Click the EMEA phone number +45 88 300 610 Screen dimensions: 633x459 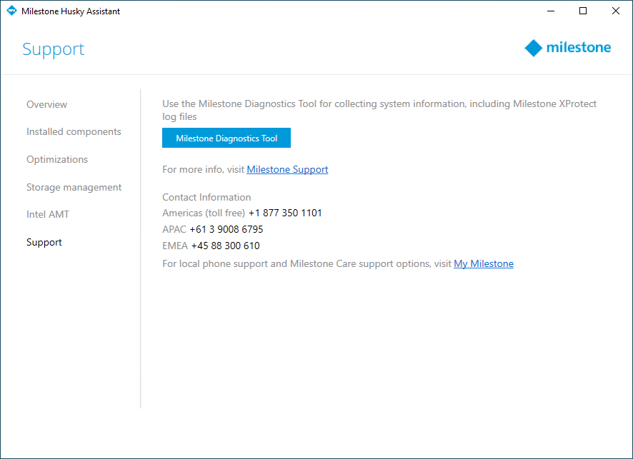pos(225,246)
